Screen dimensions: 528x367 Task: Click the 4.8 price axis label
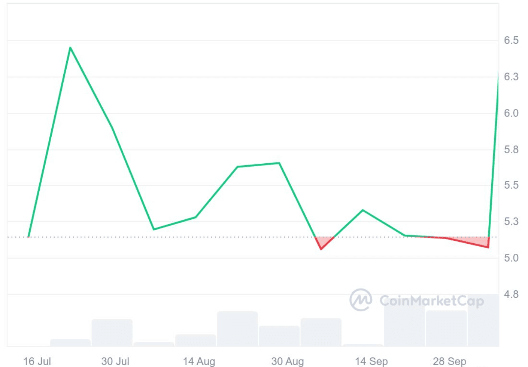tap(511, 294)
